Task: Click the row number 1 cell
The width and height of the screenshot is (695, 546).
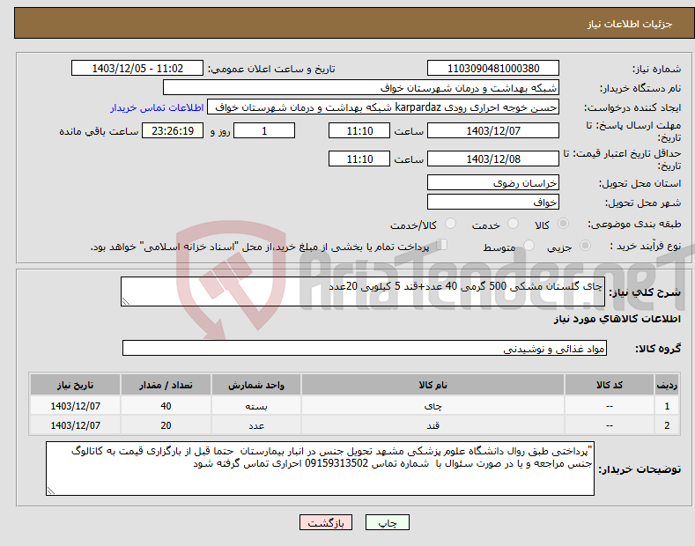Action: [667, 406]
